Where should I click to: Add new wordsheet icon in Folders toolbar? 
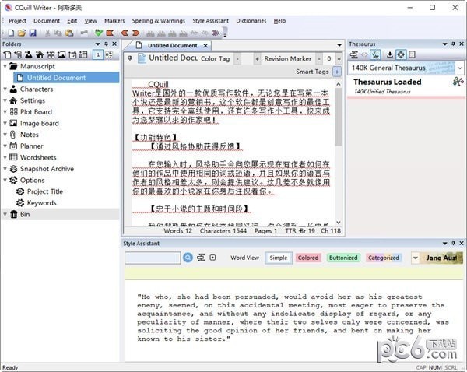[83, 54]
